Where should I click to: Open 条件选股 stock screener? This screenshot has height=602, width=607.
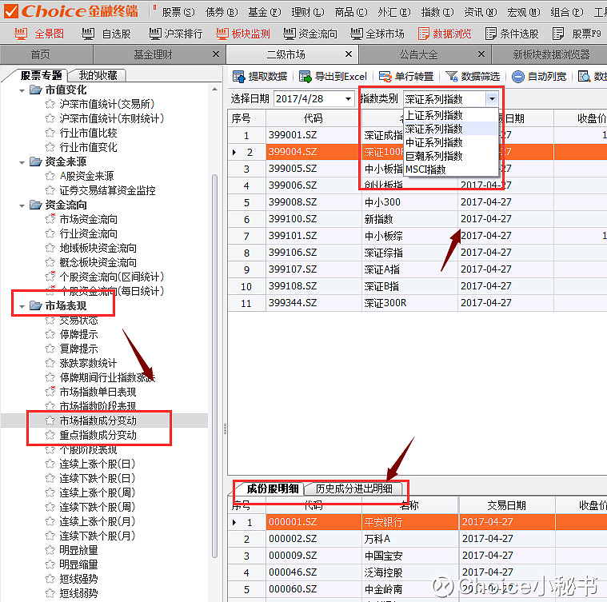[x=511, y=34]
